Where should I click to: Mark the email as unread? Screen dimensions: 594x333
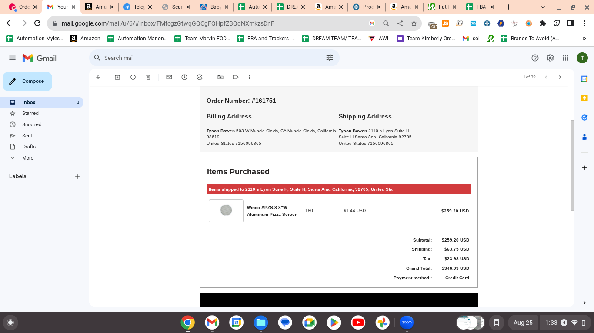[169, 77]
